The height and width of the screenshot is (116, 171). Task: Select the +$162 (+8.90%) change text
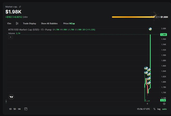tap(14, 17)
